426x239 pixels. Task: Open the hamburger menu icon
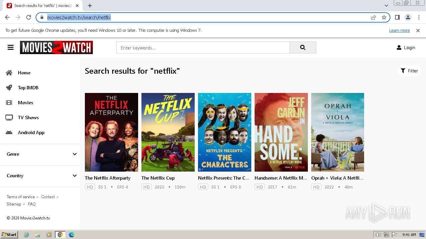click(x=11, y=47)
